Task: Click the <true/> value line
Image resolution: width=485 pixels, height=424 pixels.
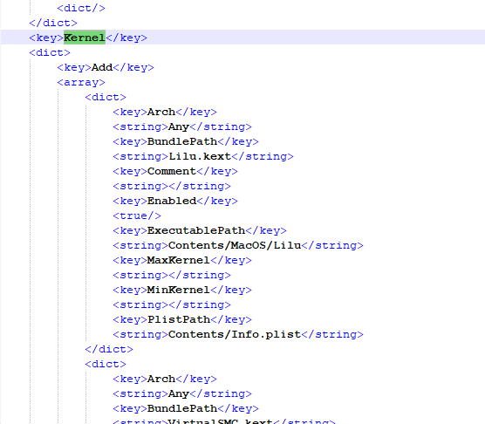Action: pyautogui.click(x=137, y=215)
